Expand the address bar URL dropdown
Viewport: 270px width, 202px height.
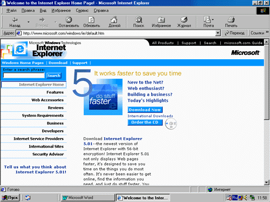218,33
